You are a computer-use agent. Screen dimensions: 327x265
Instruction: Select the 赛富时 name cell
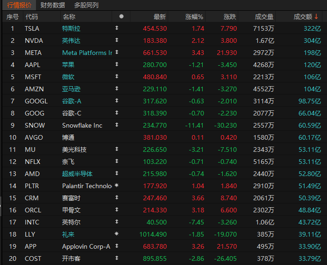tap(71, 198)
